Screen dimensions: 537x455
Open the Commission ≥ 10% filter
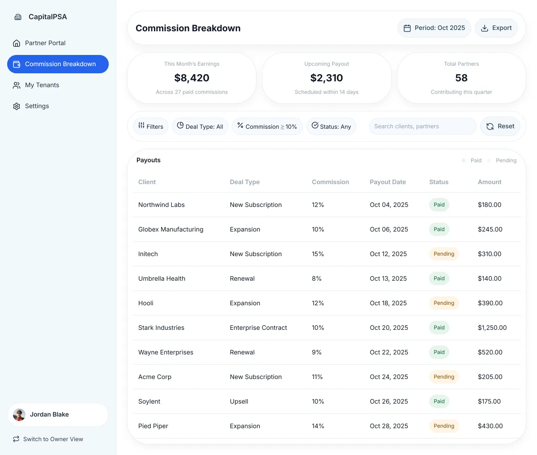[267, 126]
